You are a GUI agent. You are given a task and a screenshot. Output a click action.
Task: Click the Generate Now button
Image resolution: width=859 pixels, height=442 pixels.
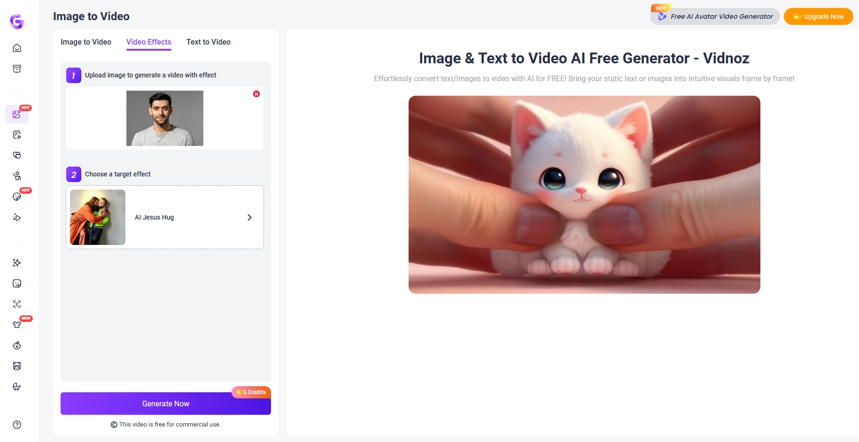[x=165, y=404]
